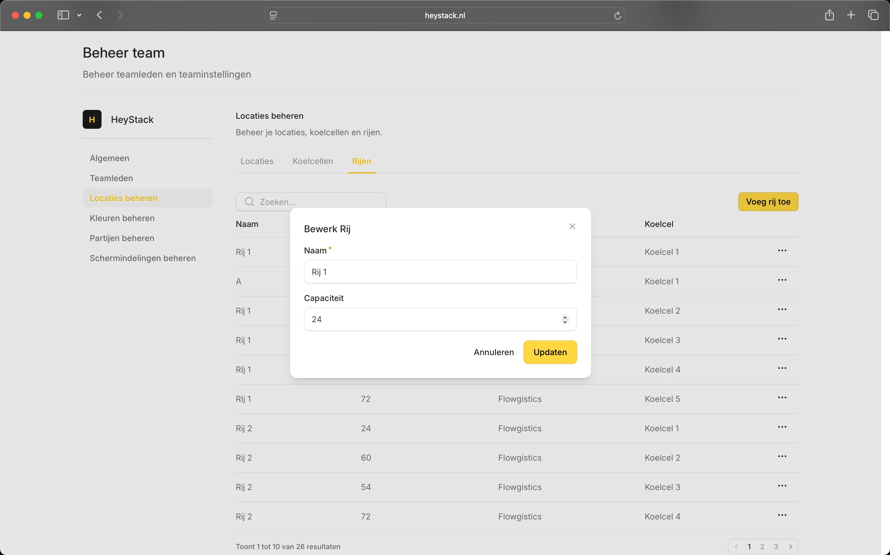Close the Bewerk Rij dialog
This screenshot has height=555, width=890.
[x=572, y=226]
